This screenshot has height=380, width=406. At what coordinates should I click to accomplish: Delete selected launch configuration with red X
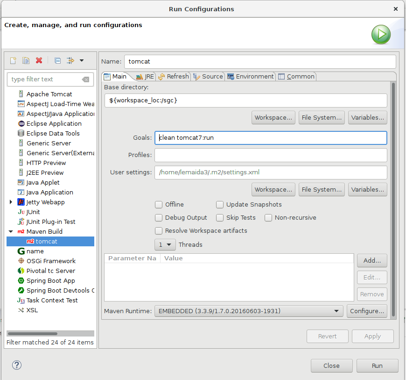pyautogui.click(x=39, y=60)
